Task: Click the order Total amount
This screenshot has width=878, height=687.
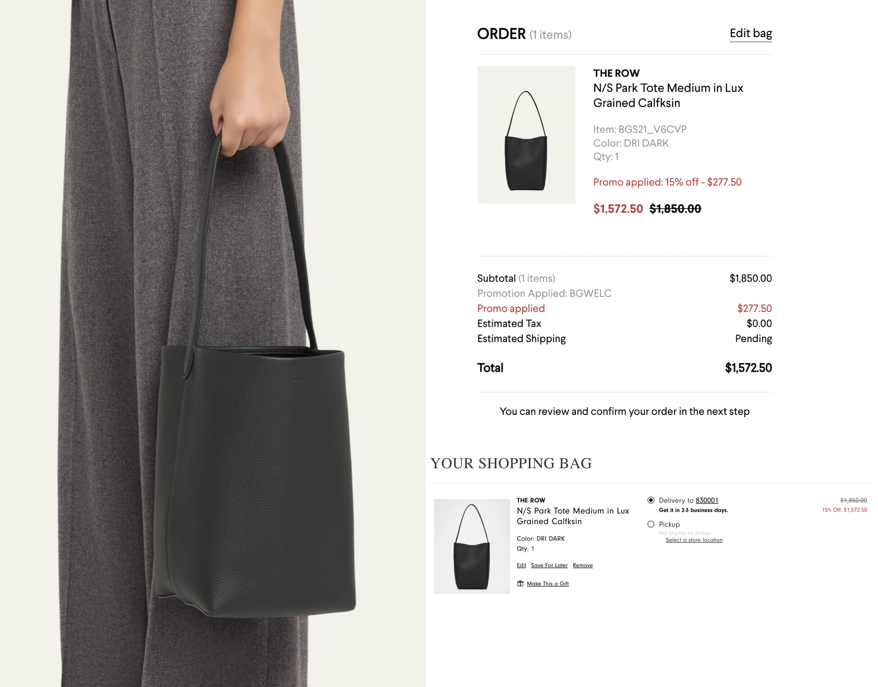Action: tap(748, 368)
